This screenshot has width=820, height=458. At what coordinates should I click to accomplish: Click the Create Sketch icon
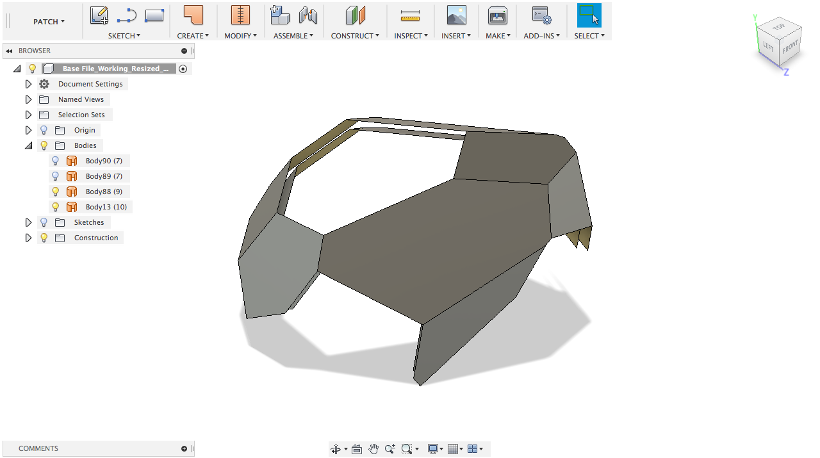99,15
